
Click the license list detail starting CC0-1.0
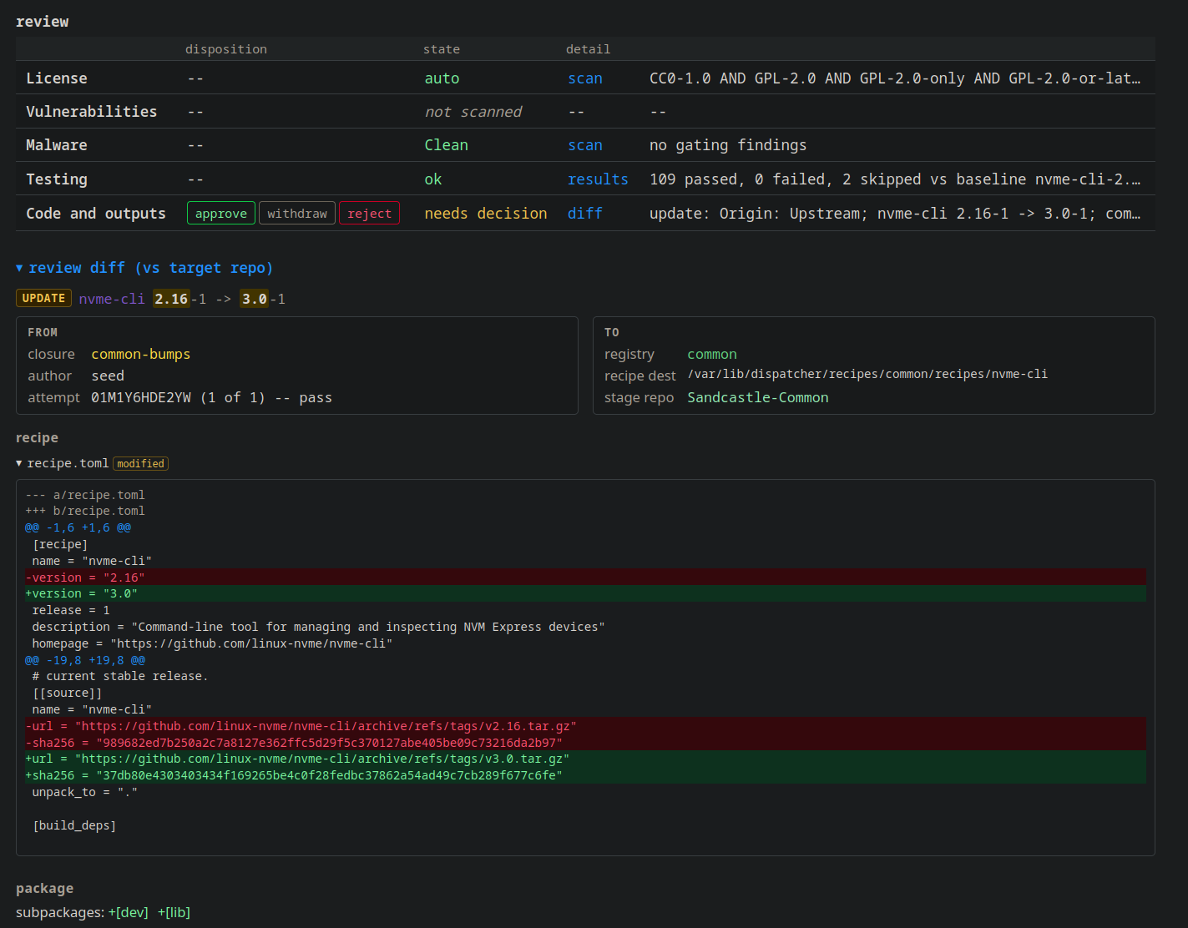[895, 78]
